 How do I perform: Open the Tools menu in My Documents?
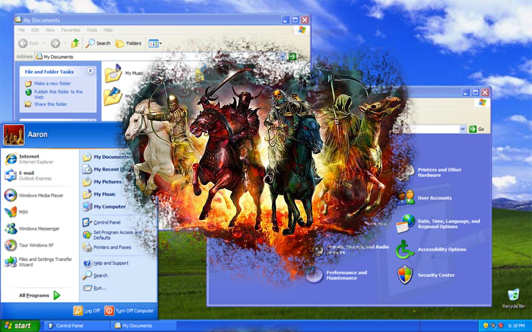[92, 30]
